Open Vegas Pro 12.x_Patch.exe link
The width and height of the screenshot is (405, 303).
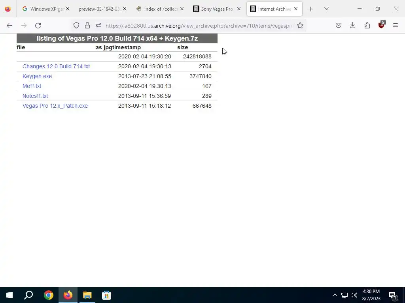55,106
